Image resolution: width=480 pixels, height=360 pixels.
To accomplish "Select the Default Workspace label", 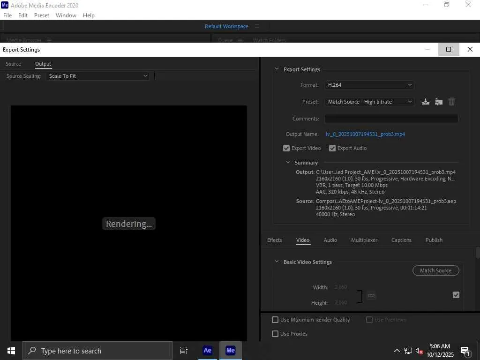I will click(x=226, y=26).
